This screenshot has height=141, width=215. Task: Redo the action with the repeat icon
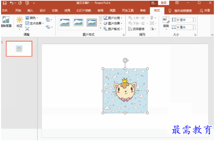pyautogui.click(x=20, y=3)
